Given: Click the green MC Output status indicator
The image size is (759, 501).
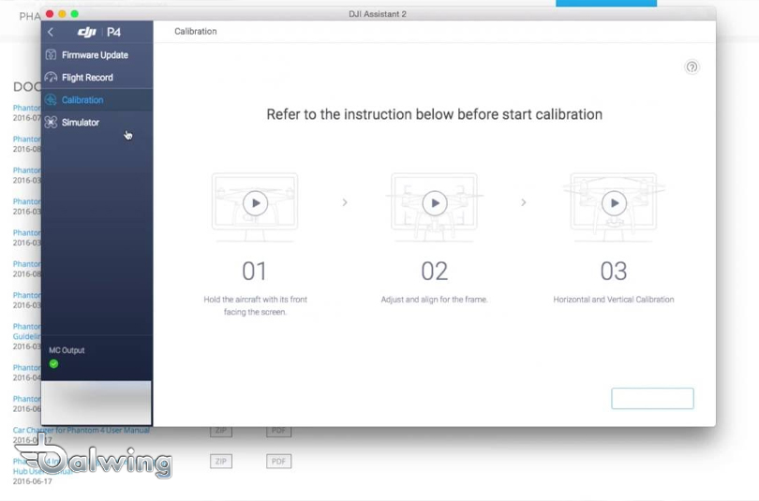Looking at the screenshot, I should (x=53, y=364).
